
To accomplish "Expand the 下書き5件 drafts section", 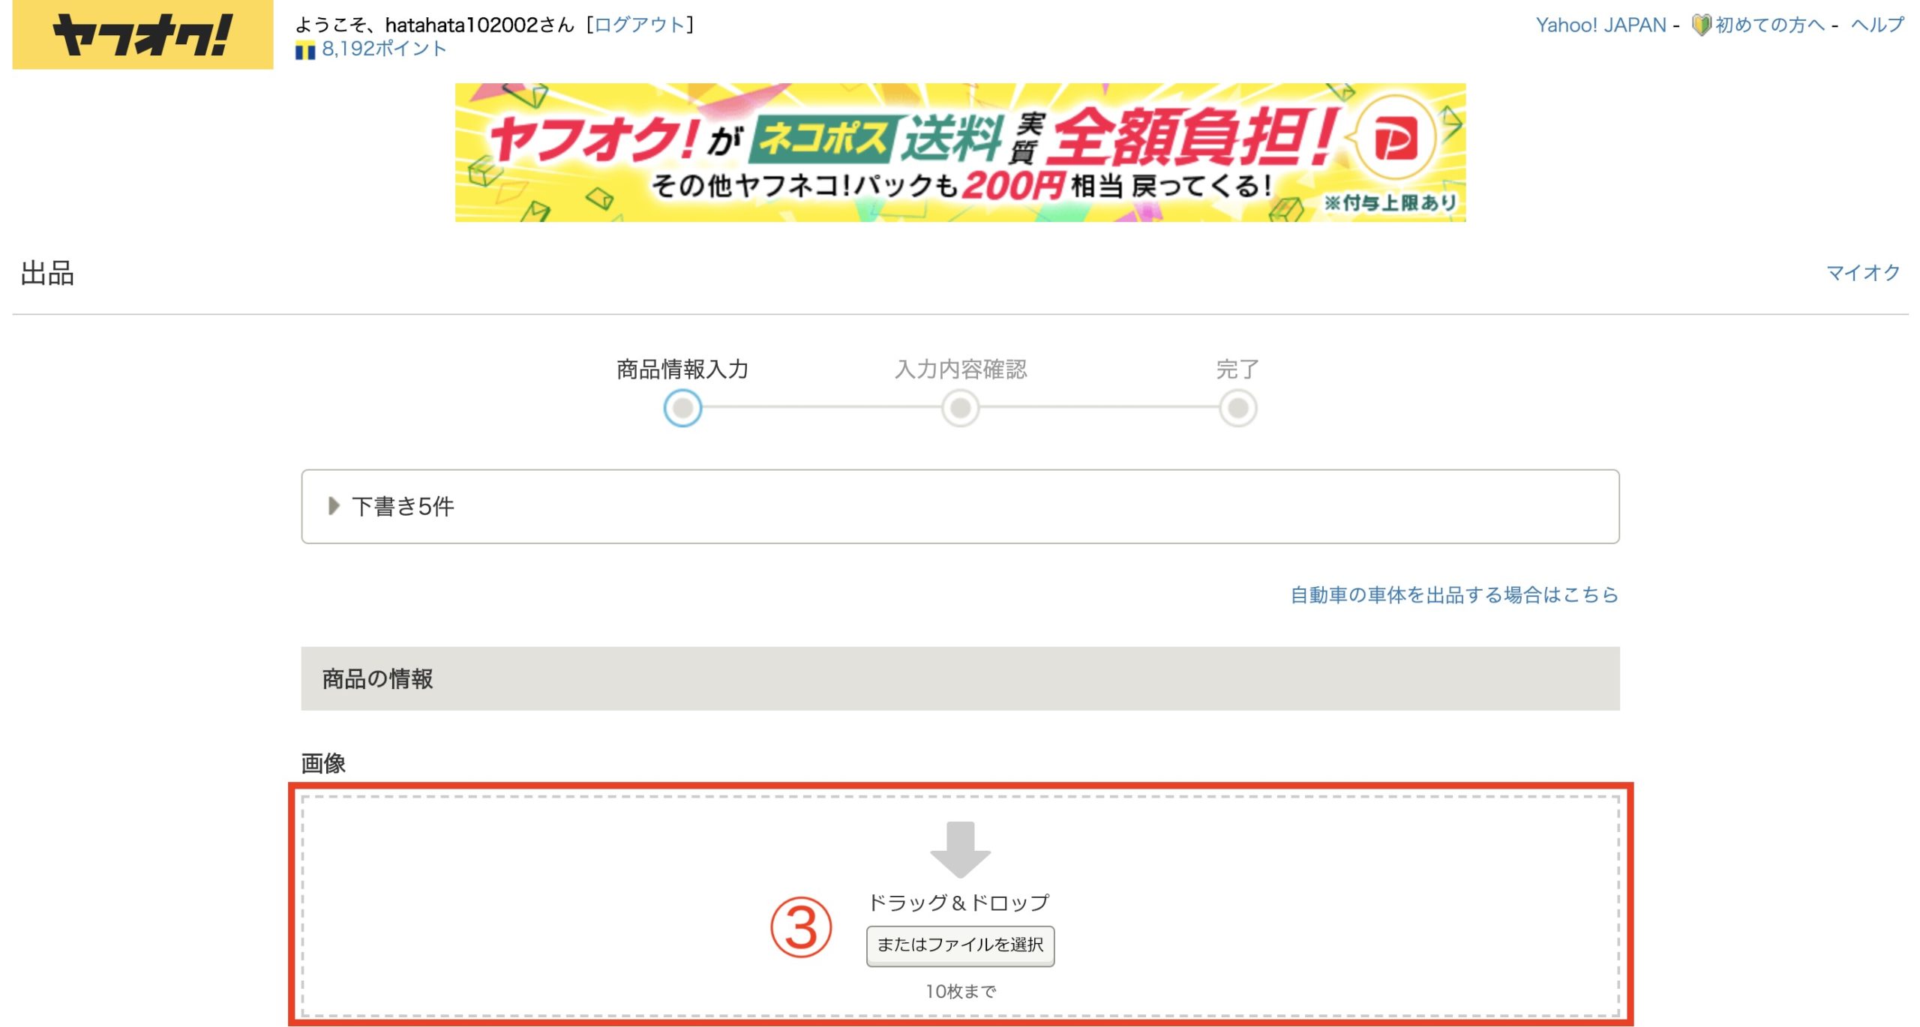I will click(960, 507).
